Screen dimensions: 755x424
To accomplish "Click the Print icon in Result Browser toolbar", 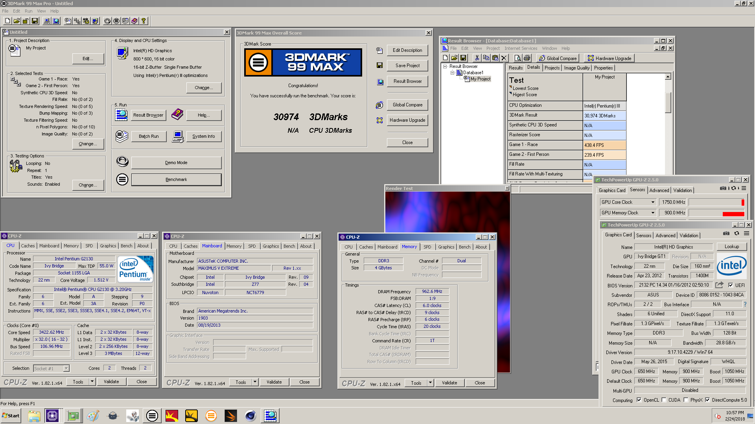I will click(527, 58).
